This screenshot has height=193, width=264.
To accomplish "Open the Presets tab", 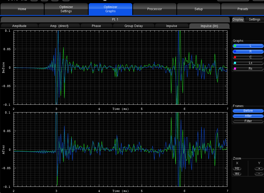I will tap(242, 9).
